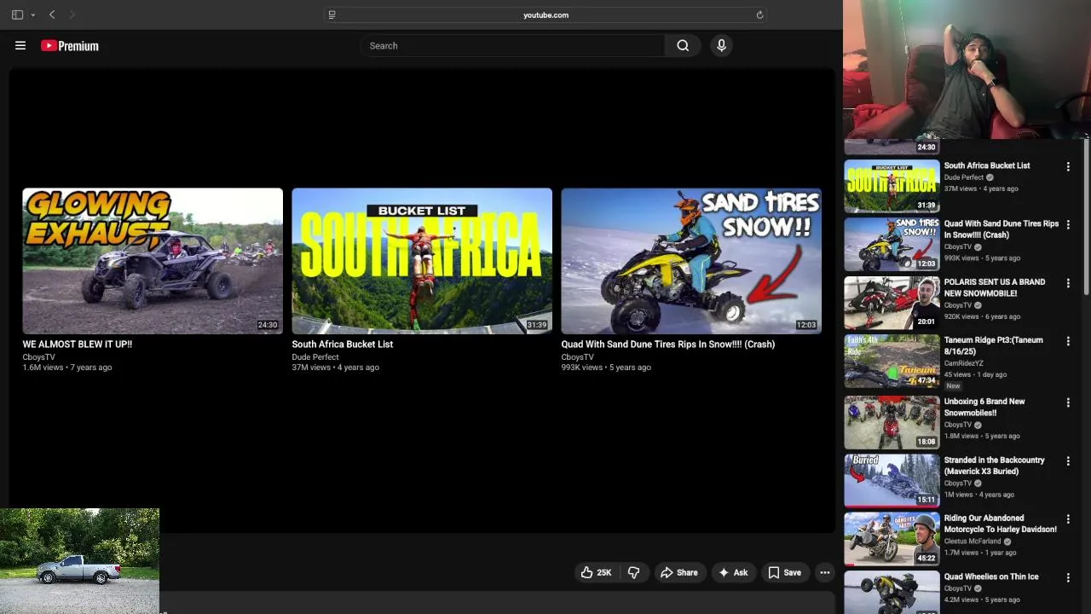Save the video to a playlist

[x=784, y=573]
